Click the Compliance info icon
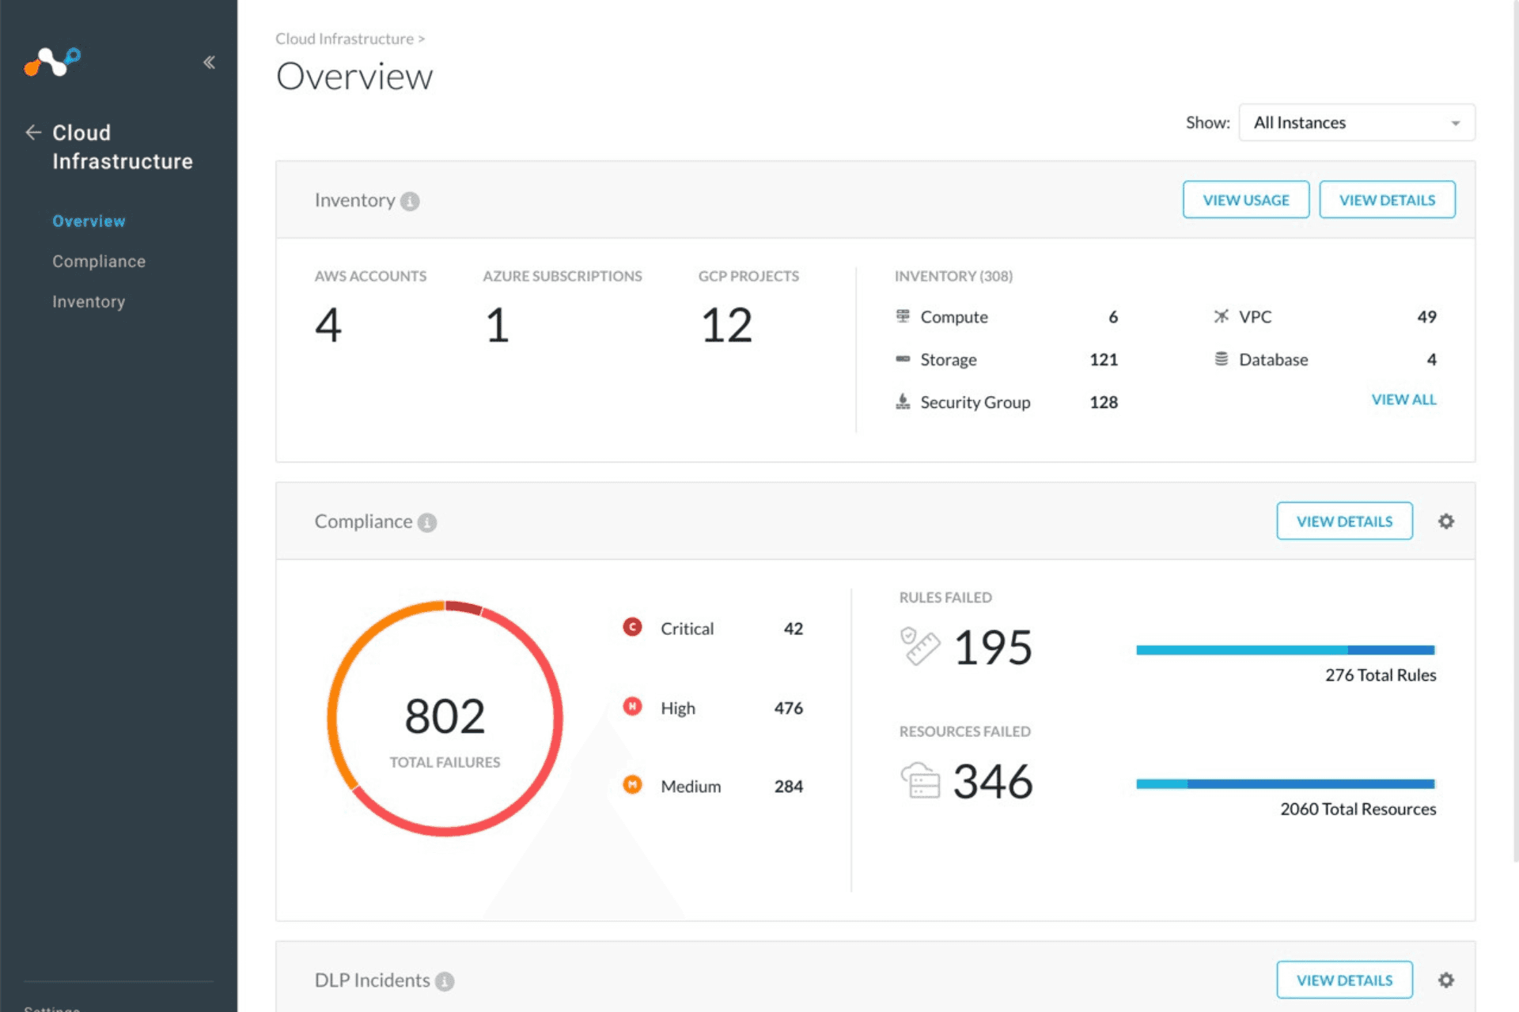The image size is (1519, 1012). click(x=427, y=523)
